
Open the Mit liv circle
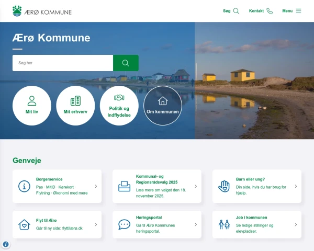[x=32, y=106]
